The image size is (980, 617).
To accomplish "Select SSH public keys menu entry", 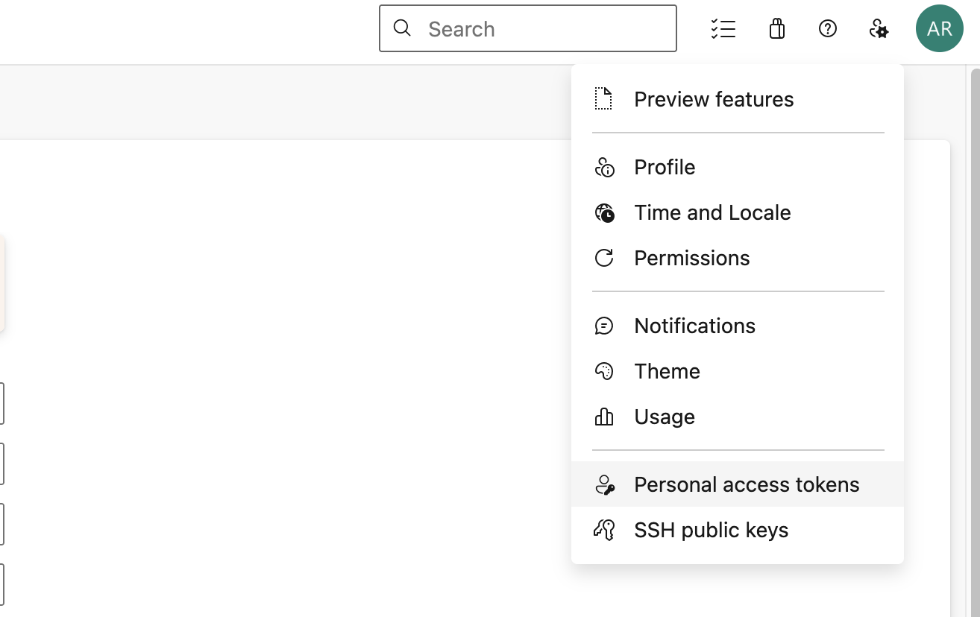I will [711, 530].
